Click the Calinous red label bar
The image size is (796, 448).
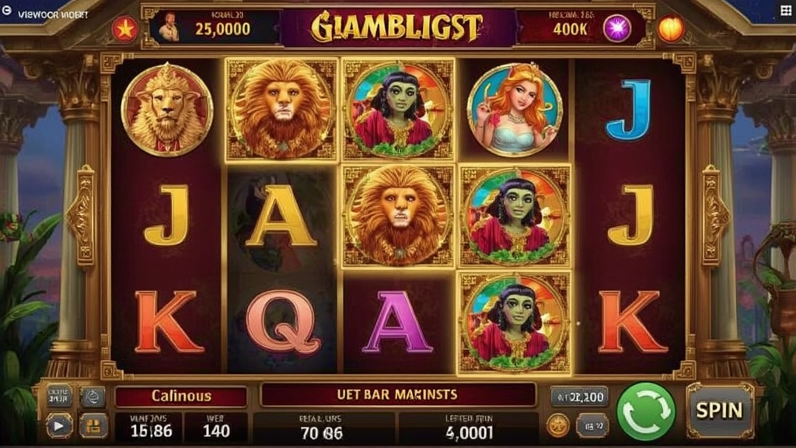click(181, 396)
